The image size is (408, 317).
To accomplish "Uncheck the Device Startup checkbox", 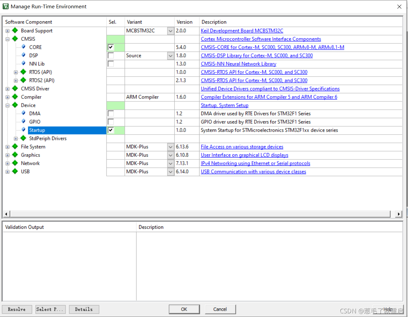I will [111, 130].
